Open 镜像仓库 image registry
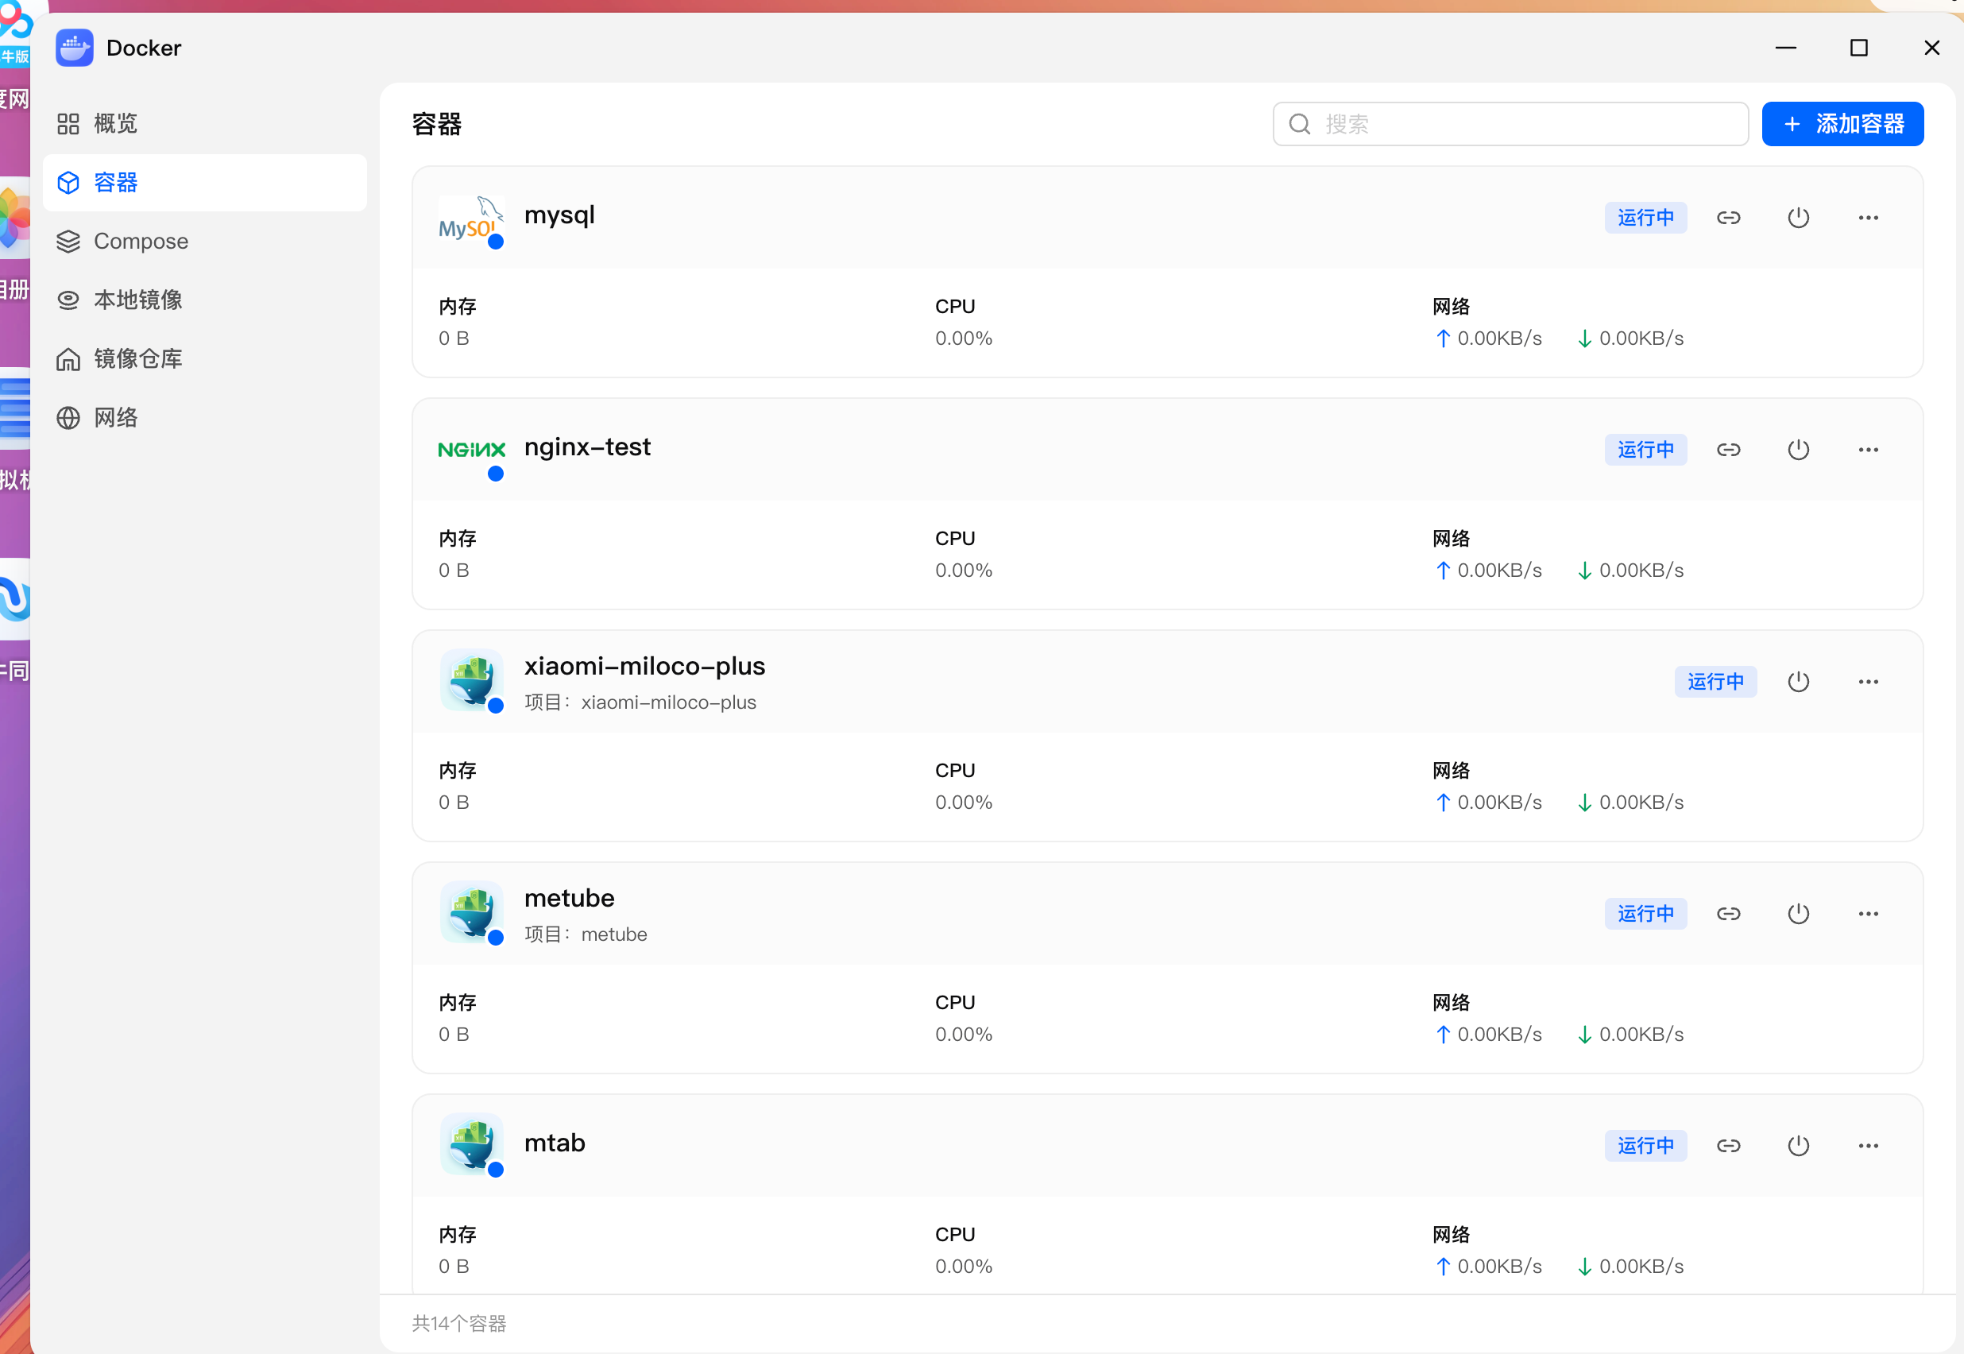 pos(204,359)
